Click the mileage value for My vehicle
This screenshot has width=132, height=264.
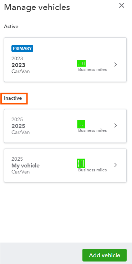point(81,163)
